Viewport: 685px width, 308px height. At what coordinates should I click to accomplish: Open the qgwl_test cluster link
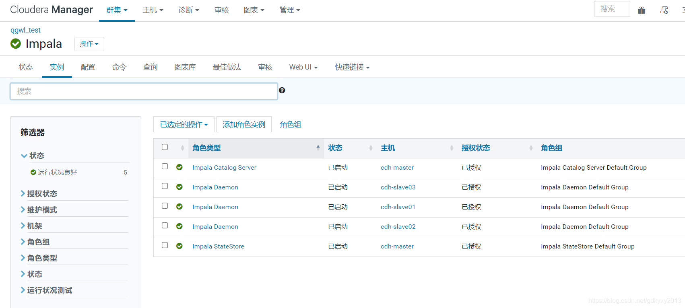pos(25,30)
